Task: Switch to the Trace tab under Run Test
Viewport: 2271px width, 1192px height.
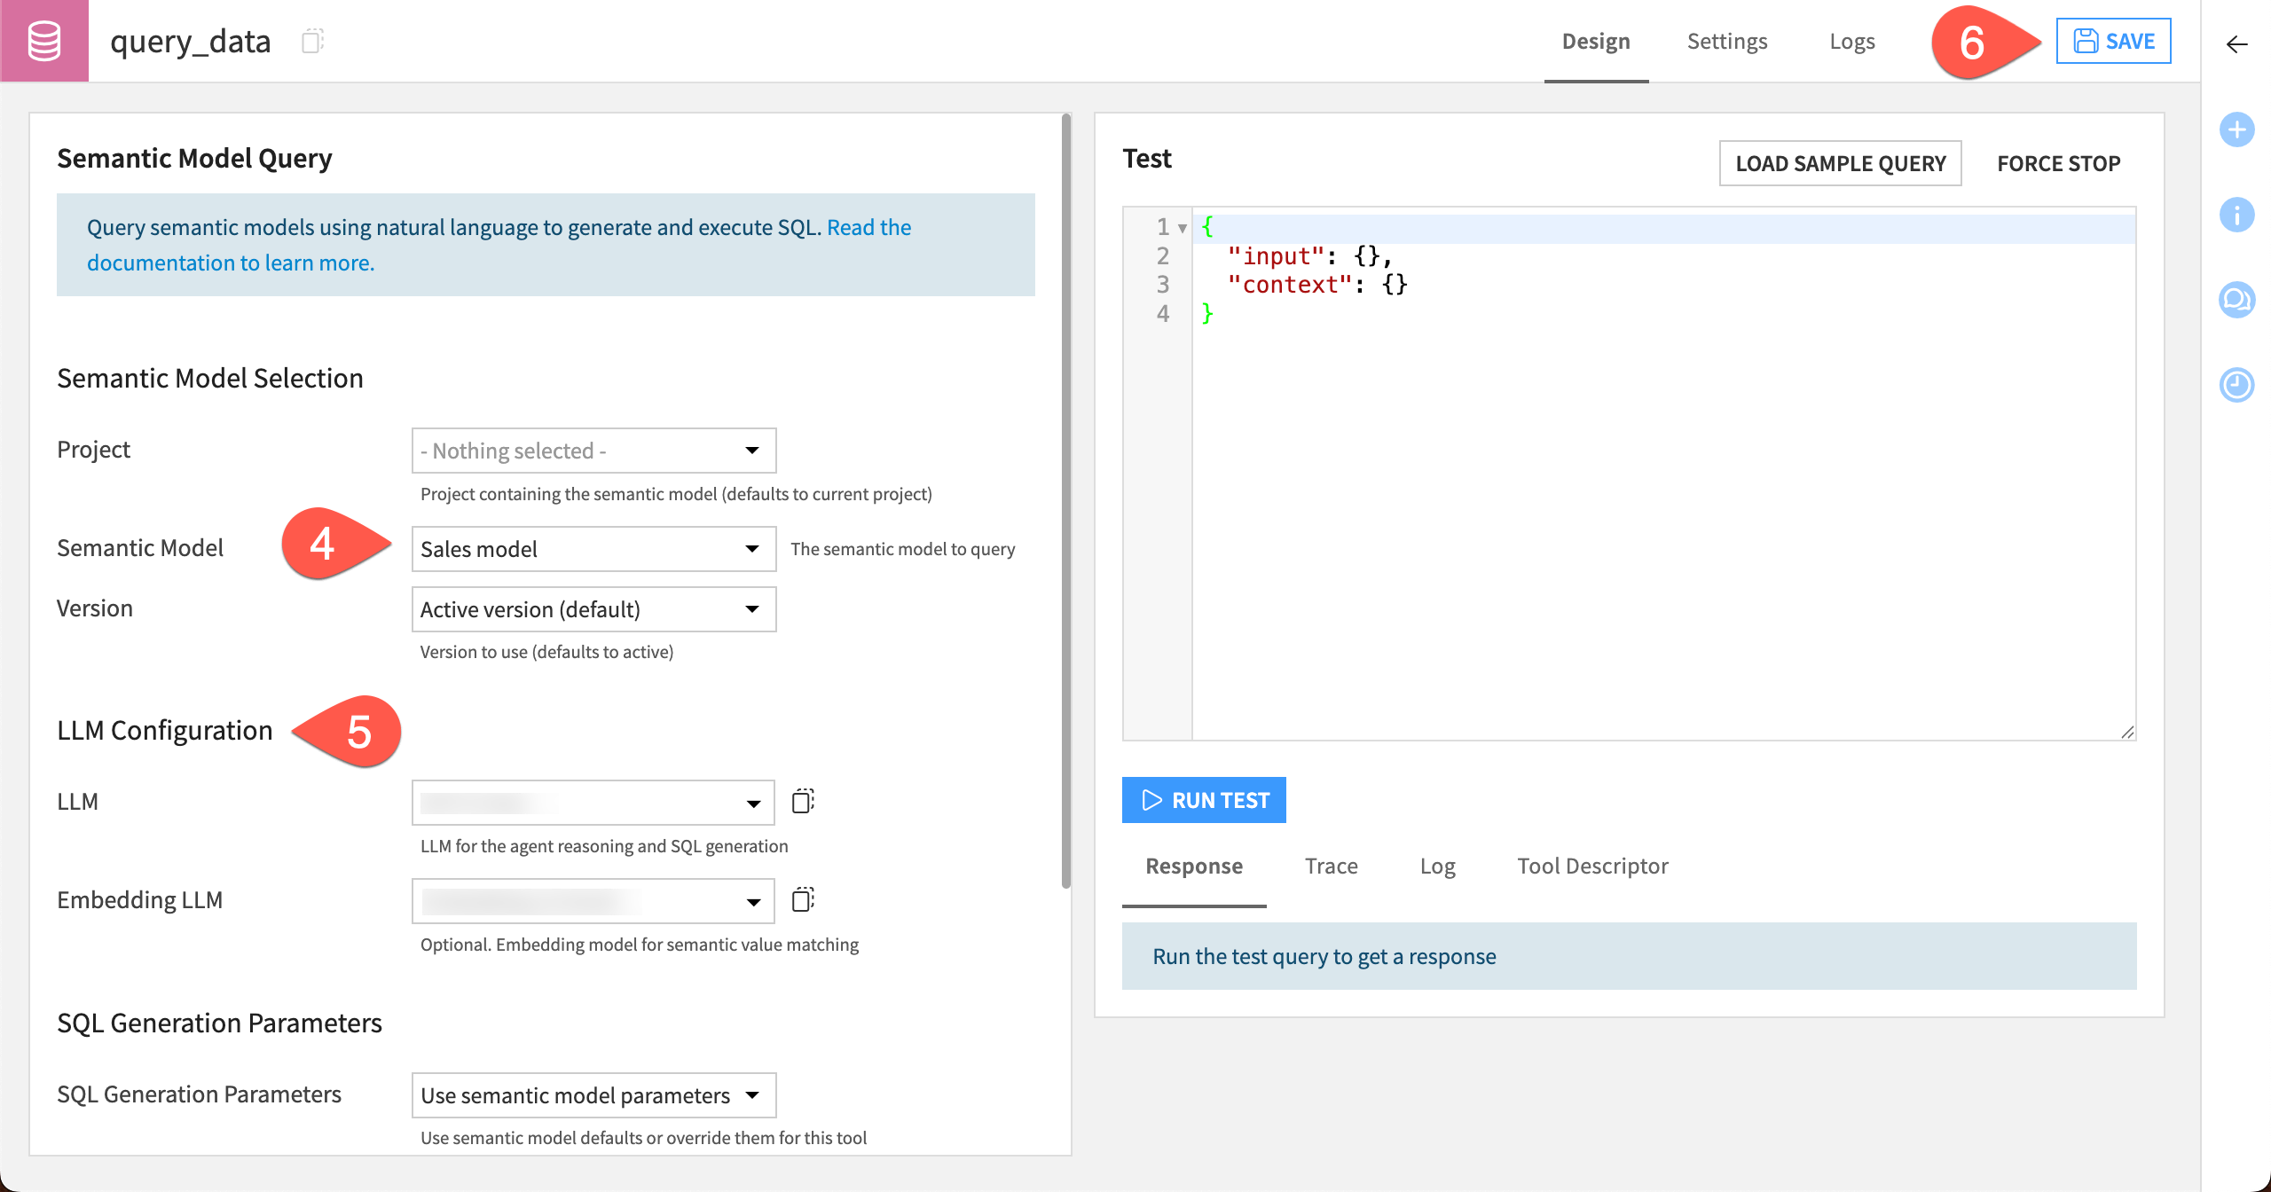Action: pyautogui.click(x=1331, y=866)
